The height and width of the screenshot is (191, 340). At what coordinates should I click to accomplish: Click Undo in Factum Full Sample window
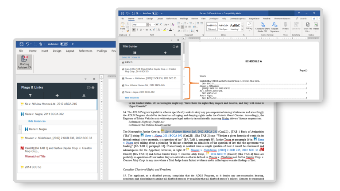tap(127, 13)
